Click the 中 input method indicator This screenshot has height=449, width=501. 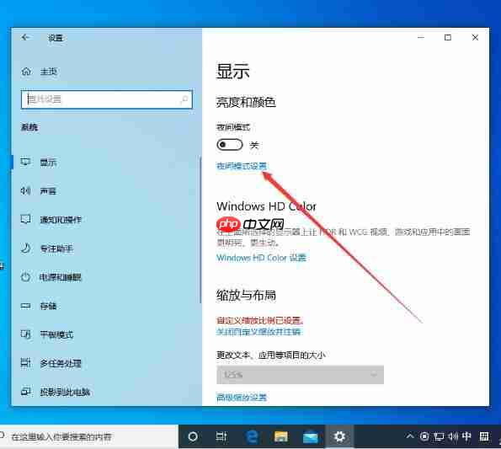click(466, 436)
